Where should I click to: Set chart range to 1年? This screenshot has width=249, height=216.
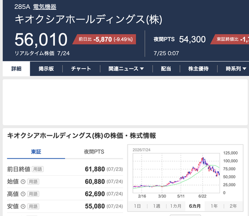pyautogui.click(x=214, y=206)
